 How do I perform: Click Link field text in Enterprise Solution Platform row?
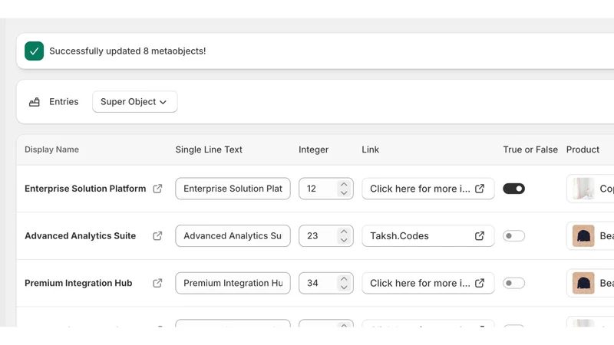[x=420, y=189]
